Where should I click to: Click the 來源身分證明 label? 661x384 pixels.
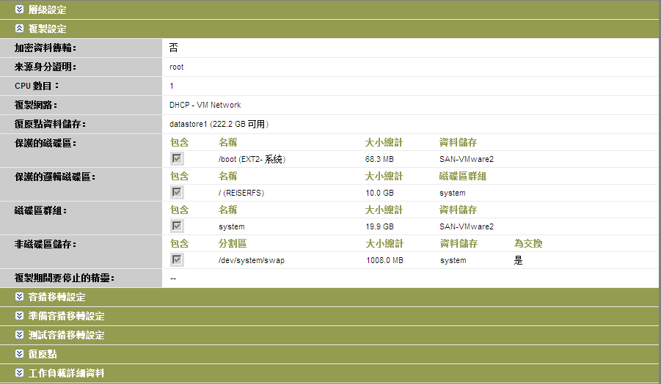[45, 67]
